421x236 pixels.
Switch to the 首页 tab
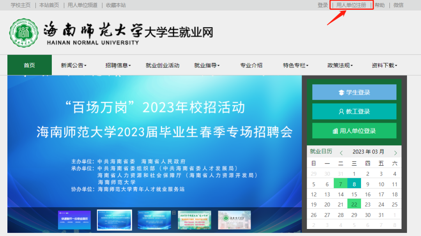pos(29,65)
